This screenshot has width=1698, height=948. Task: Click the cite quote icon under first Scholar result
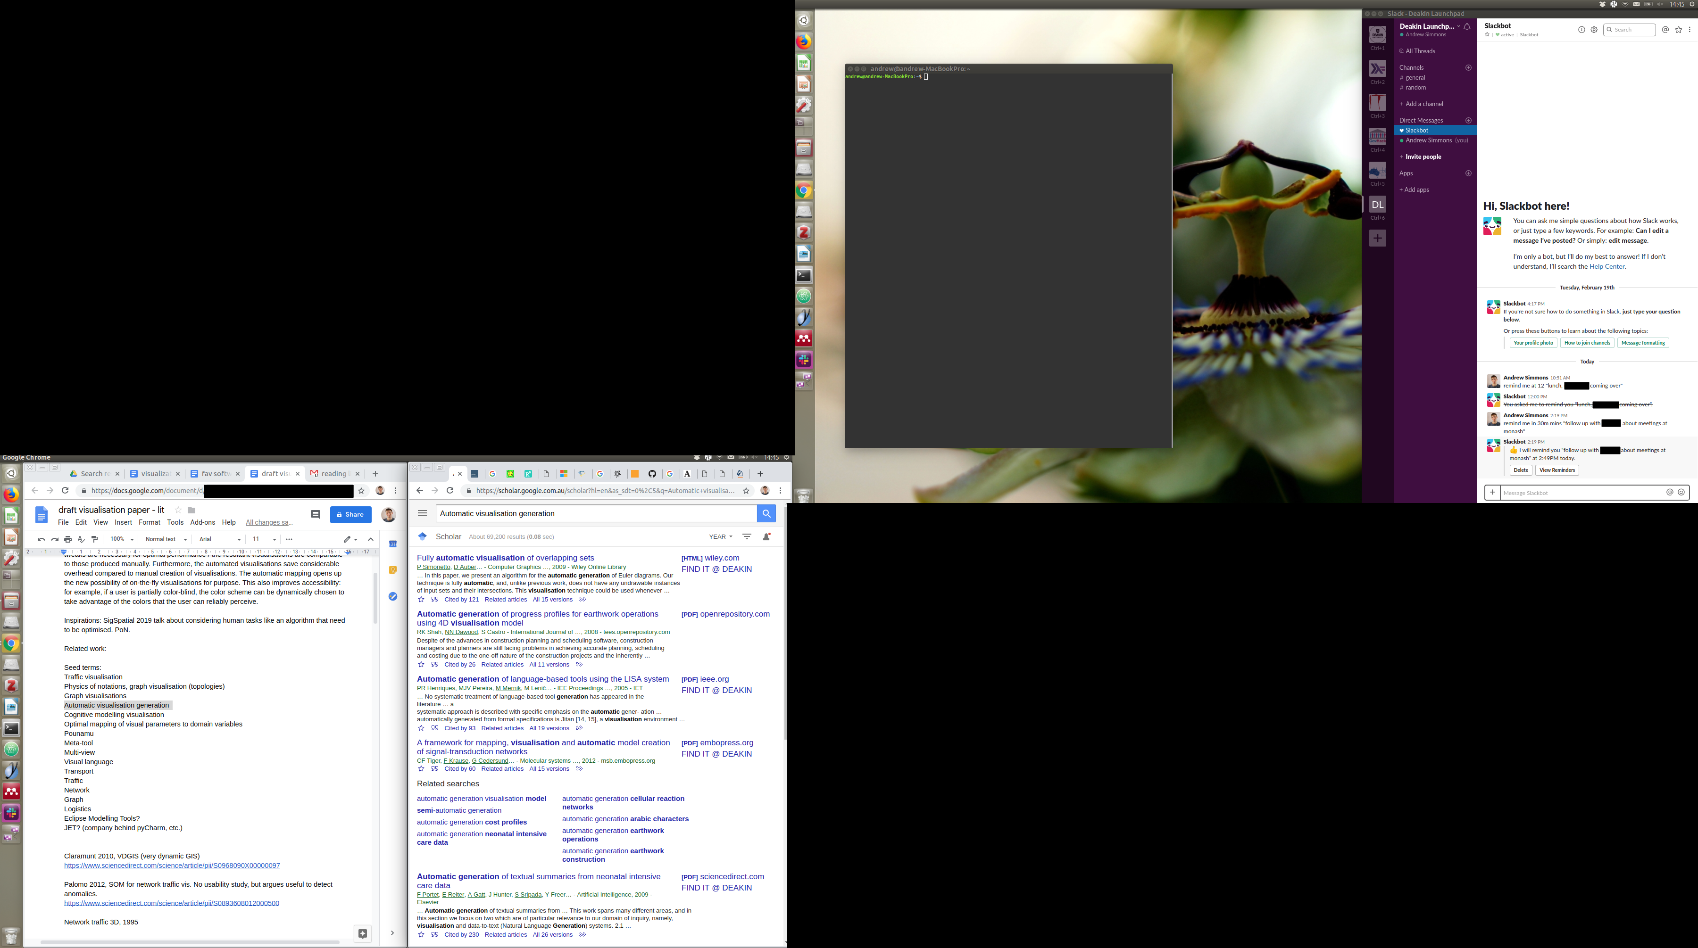point(434,600)
